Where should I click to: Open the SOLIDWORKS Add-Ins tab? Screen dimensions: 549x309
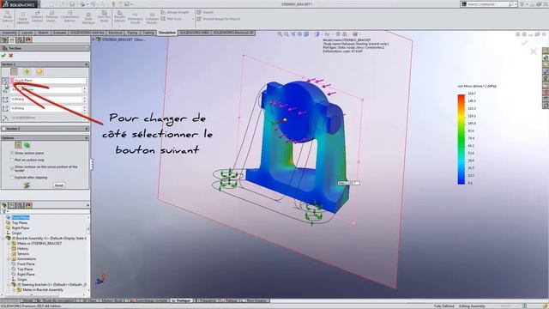coord(87,33)
